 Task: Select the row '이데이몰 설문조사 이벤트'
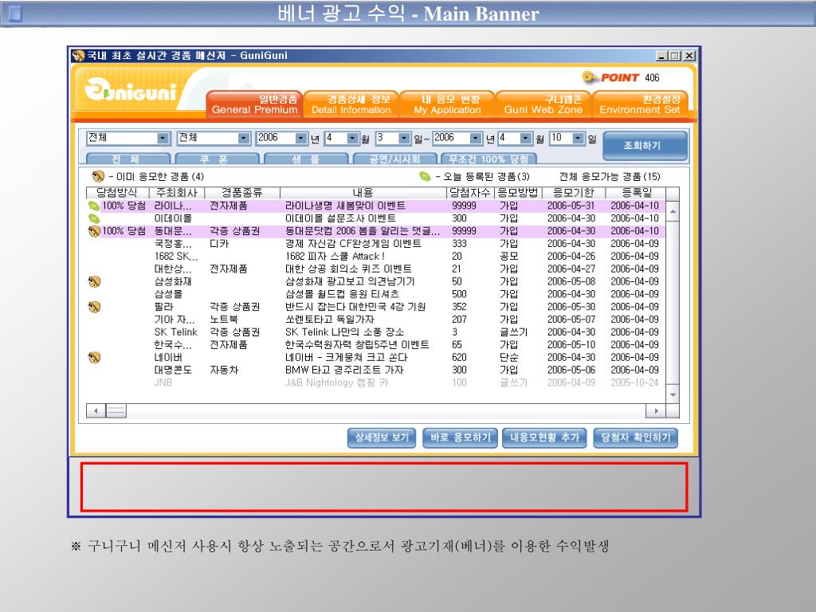(376, 218)
